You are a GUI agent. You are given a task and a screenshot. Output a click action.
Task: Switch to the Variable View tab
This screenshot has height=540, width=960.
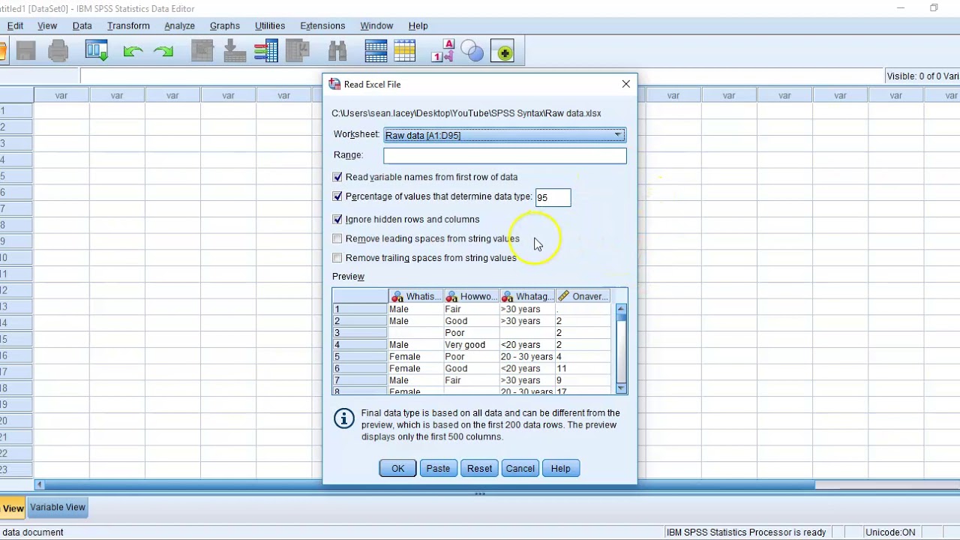point(58,507)
